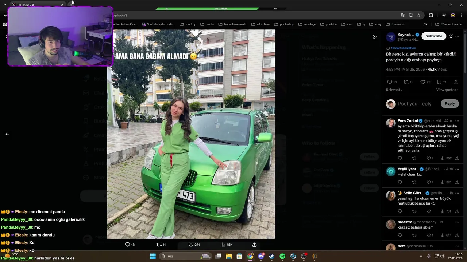The height and width of the screenshot is (262, 467).
Task: Reply to YeşilUyanı's comment
Action: pos(400,182)
